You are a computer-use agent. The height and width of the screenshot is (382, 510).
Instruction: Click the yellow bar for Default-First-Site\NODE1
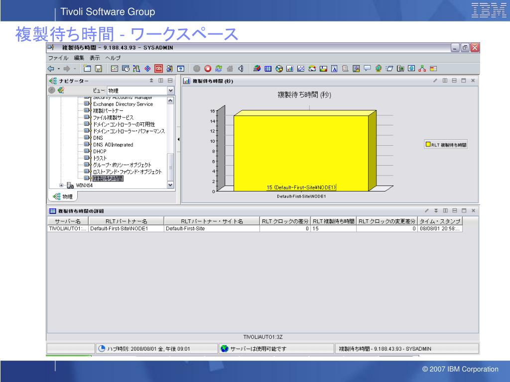tap(301, 153)
